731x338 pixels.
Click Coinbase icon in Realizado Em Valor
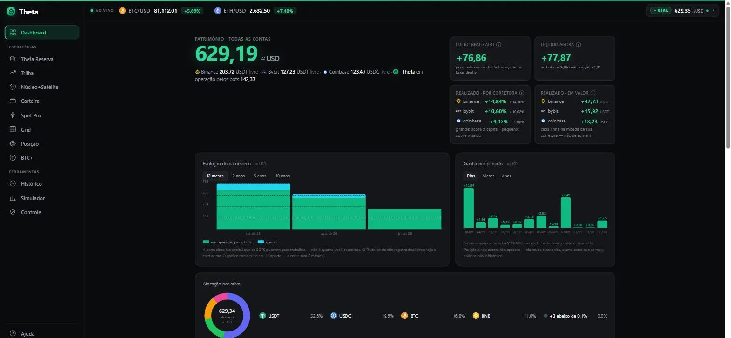coord(543,121)
